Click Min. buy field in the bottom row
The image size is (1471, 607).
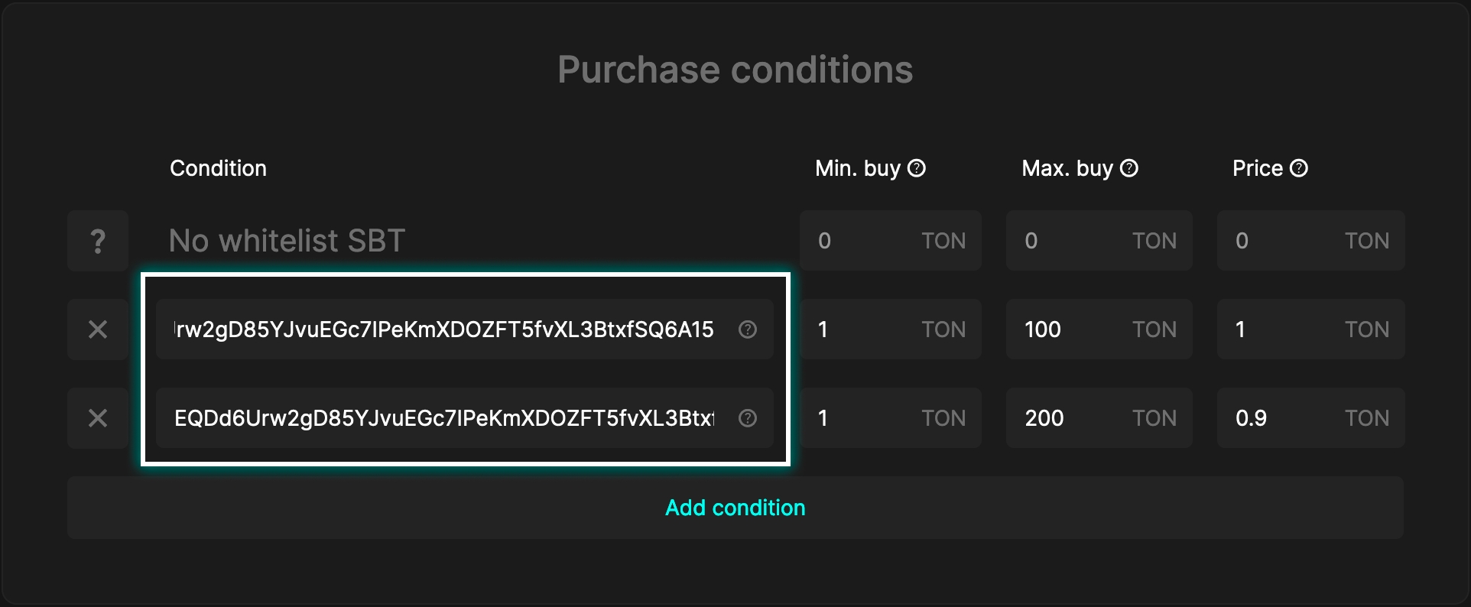click(864, 418)
